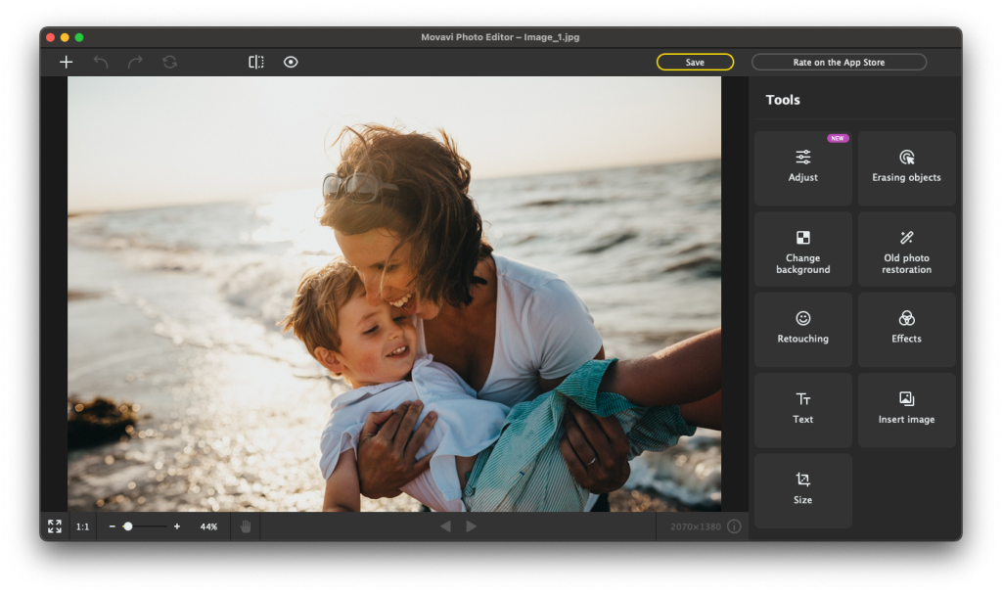Open the Erasing objects tool

(906, 167)
